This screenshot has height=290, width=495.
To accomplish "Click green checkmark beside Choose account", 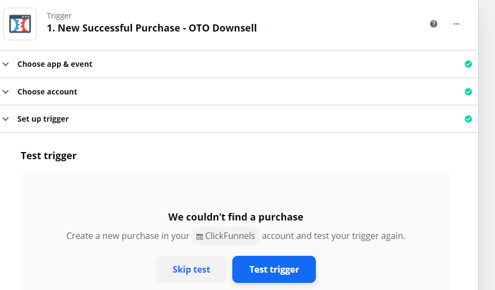I will tap(468, 92).
